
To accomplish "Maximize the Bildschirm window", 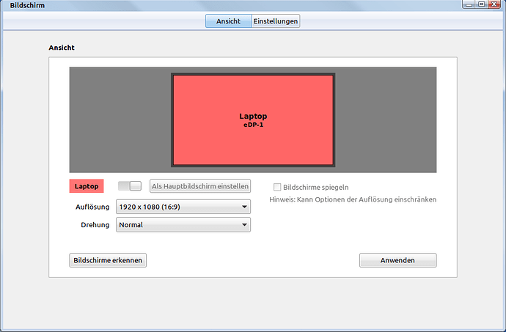I will point(482,4).
